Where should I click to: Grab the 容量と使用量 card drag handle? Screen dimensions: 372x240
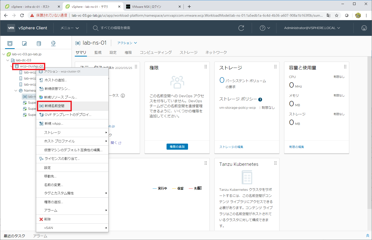pyautogui.click(x=345, y=67)
